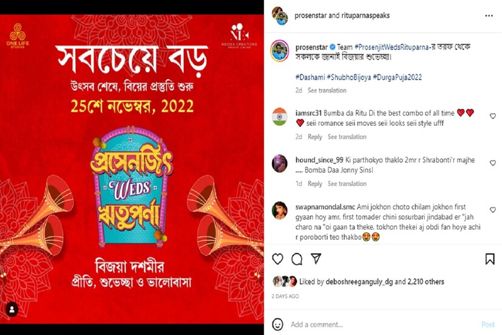View iamsrc31's India flag avatar
The image size is (502, 335).
[x=279, y=117]
